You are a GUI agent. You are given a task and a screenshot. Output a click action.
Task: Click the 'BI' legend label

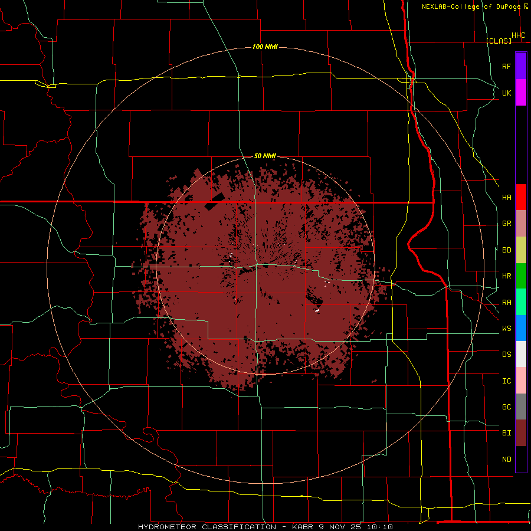(507, 433)
